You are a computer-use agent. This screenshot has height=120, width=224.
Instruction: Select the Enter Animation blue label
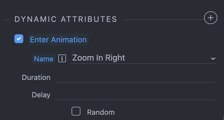coord(58,40)
